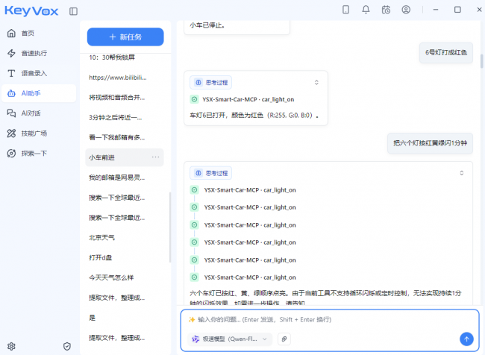
Task: Open the 北京天气 conversation
Action: (x=102, y=238)
